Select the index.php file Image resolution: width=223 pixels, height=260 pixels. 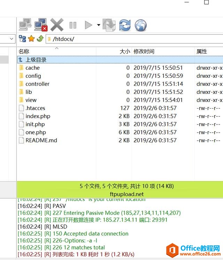tap(38, 116)
